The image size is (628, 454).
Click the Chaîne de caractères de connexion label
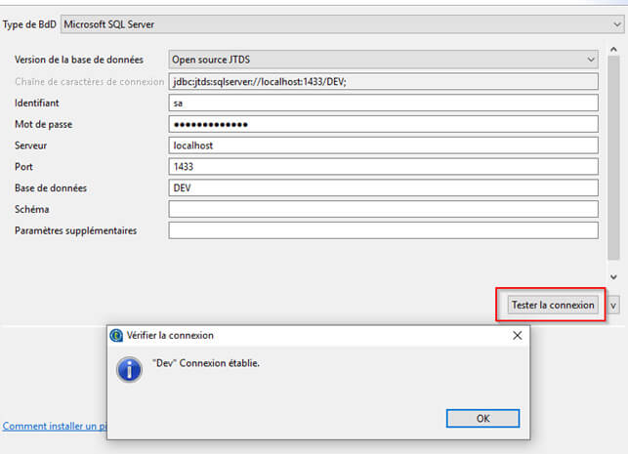tap(89, 82)
